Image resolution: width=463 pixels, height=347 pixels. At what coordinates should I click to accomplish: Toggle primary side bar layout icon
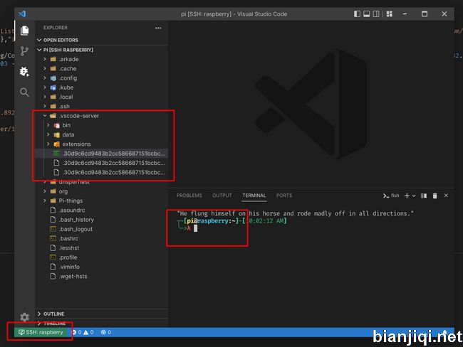pos(357,14)
